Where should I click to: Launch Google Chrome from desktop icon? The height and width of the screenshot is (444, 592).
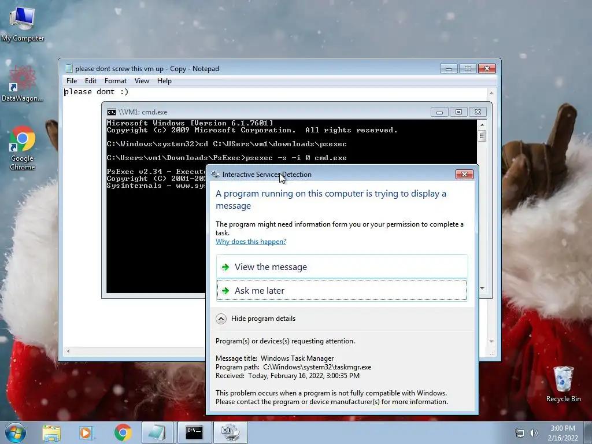click(23, 148)
